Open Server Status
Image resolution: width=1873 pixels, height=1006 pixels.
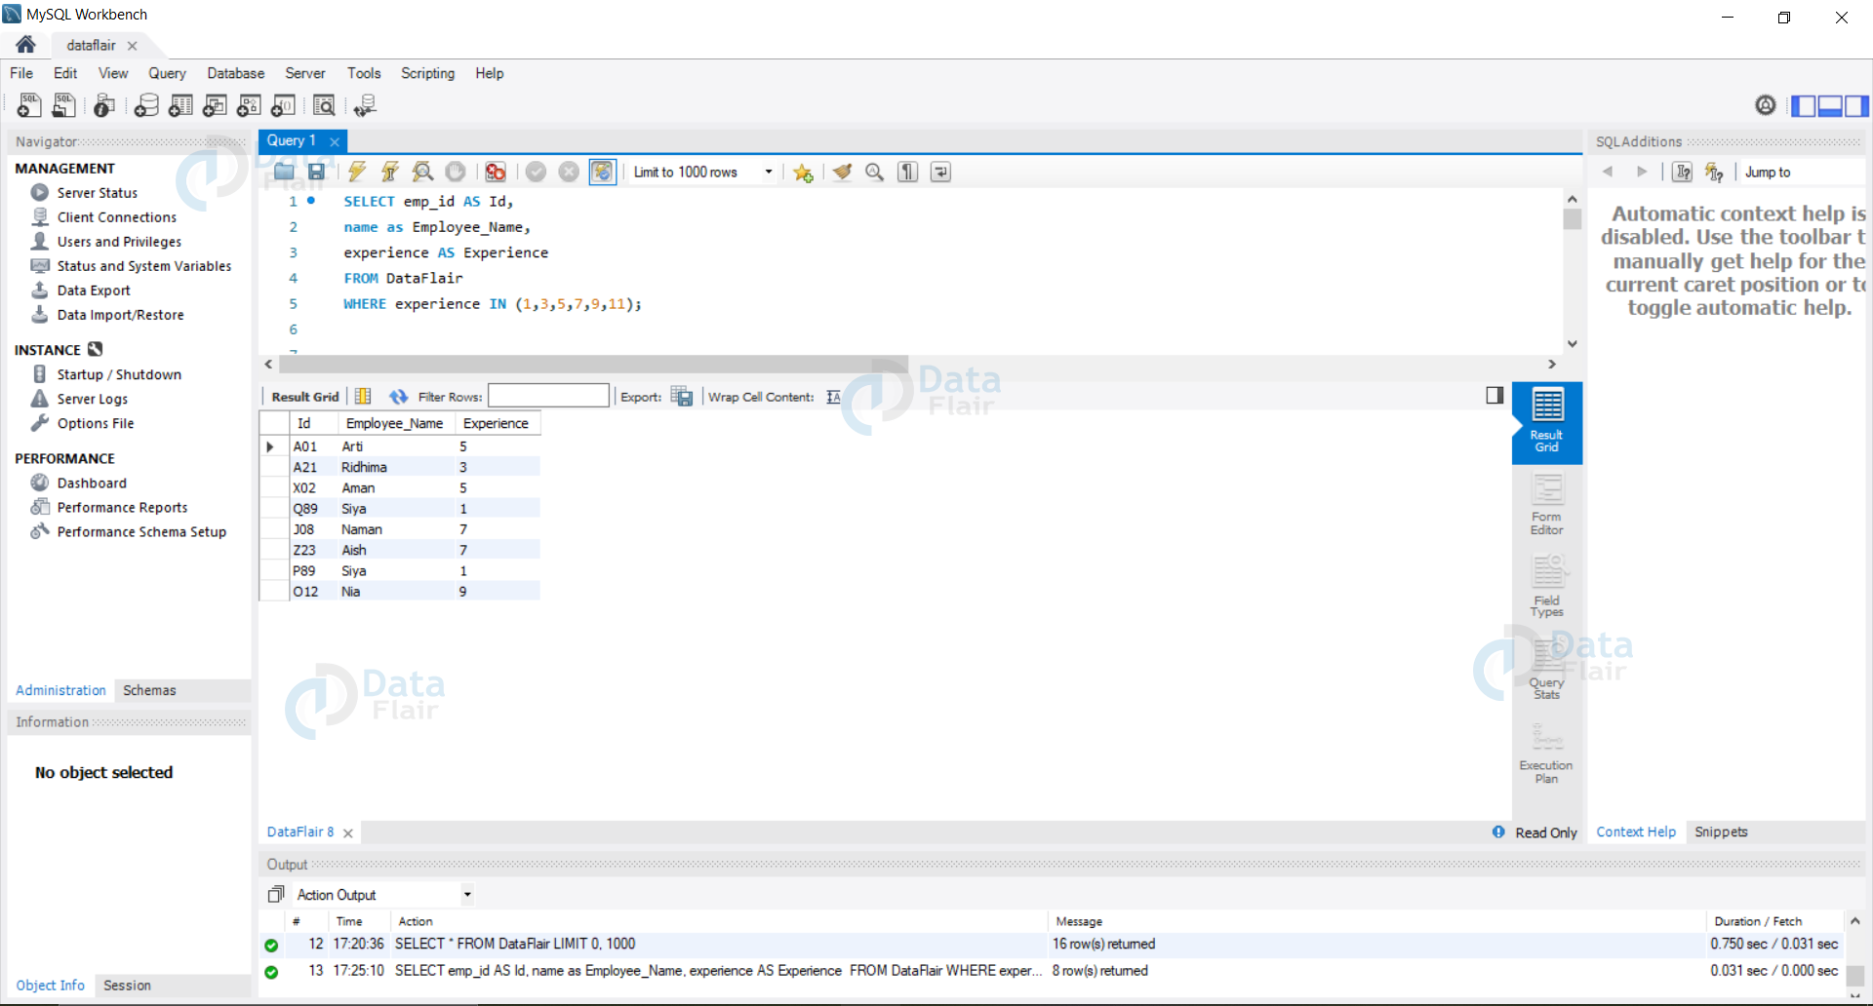(x=97, y=193)
